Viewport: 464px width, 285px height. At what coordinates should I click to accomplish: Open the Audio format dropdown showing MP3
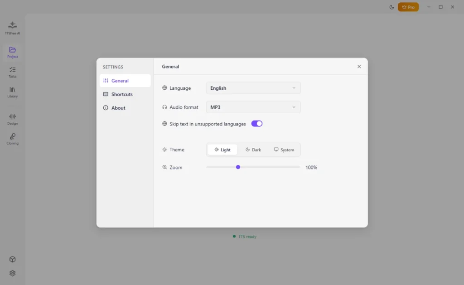coord(253,107)
